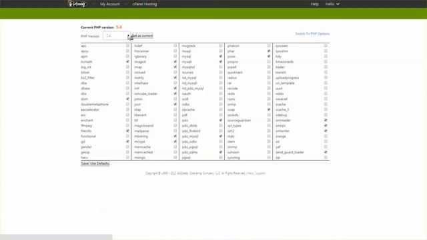The height and width of the screenshot is (240, 427).
Task: Disable the posix checkbox
Action: click(x=269, y=56)
